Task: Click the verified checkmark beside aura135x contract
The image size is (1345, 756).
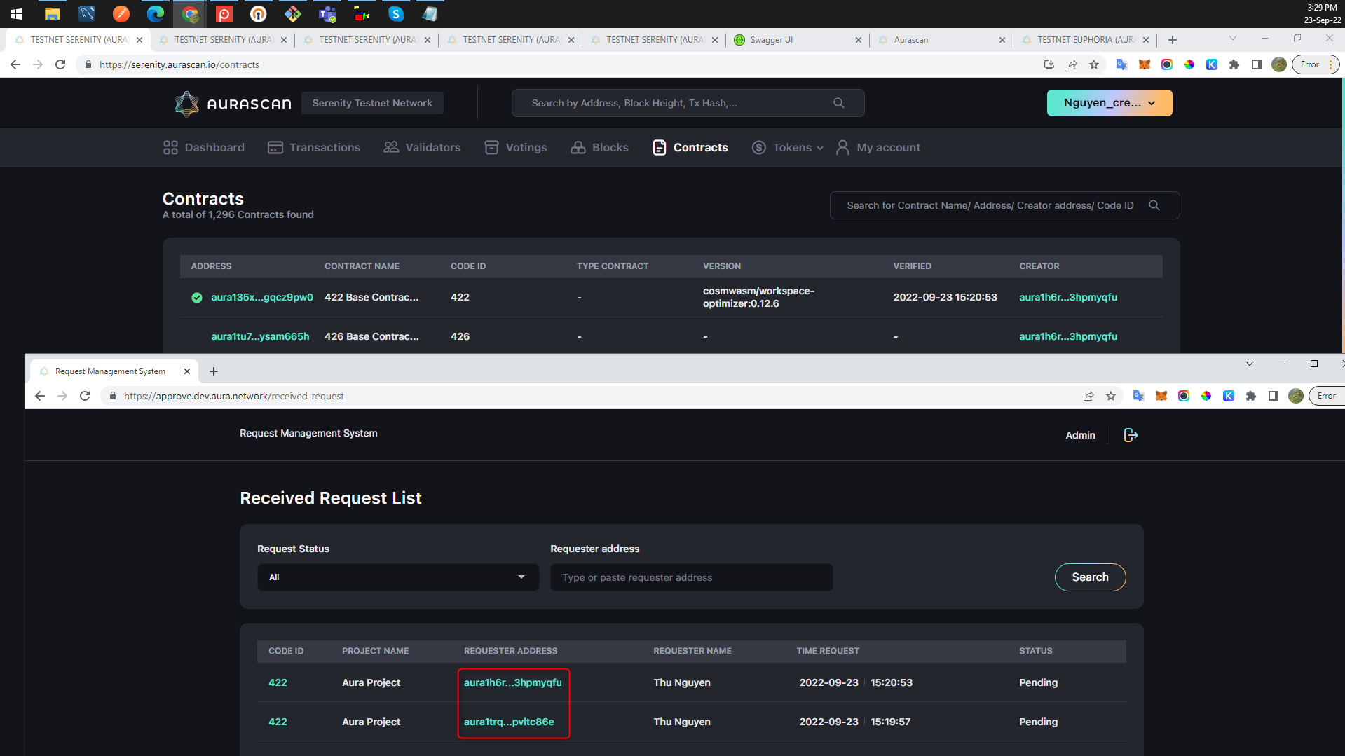Action: coord(197,297)
